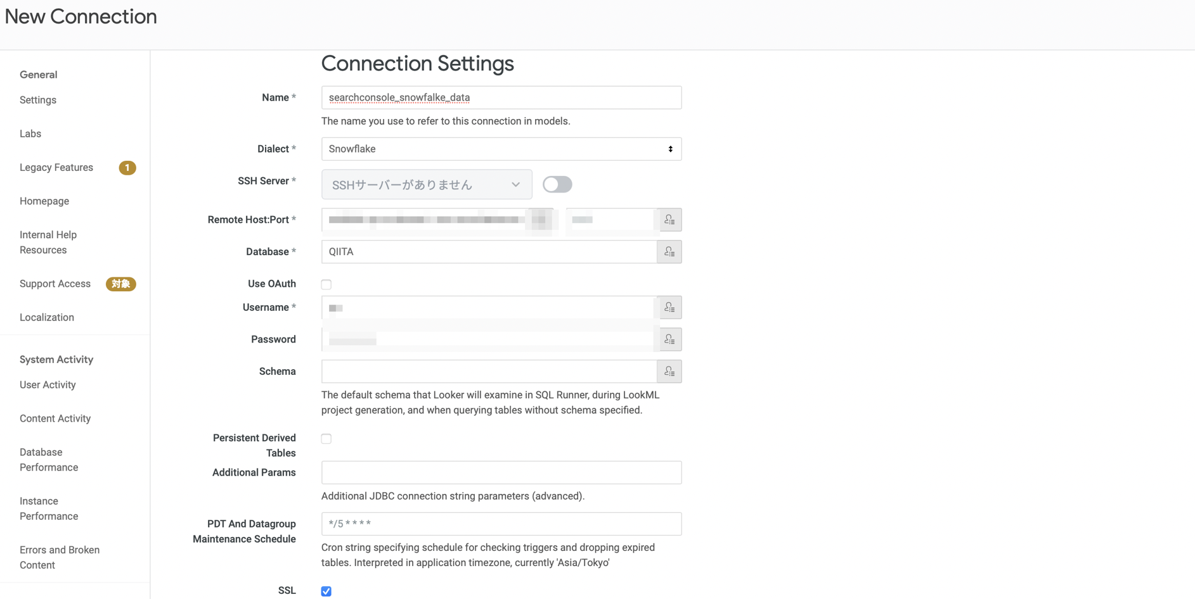This screenshot has width=1195, height=599.
Task: Click the New Connection page title
Action: tap(81, 16)
